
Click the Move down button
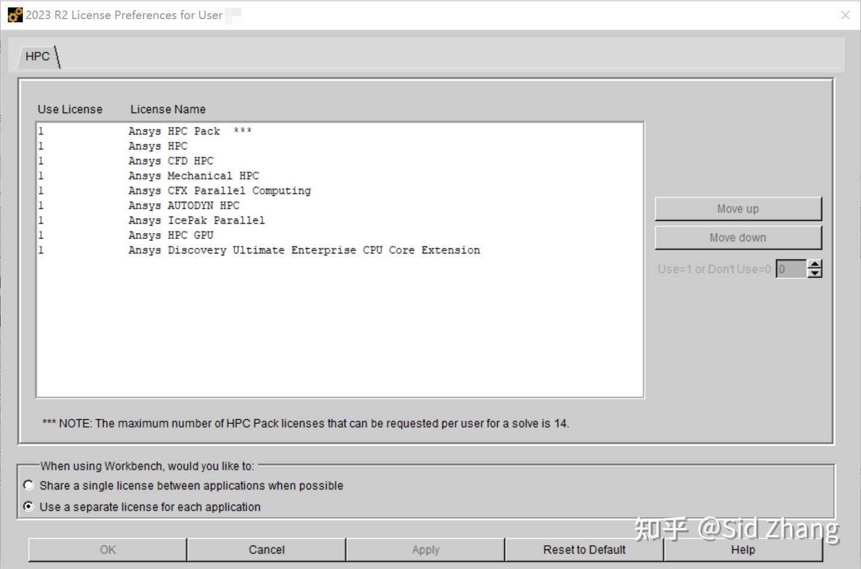click(738, 237)
